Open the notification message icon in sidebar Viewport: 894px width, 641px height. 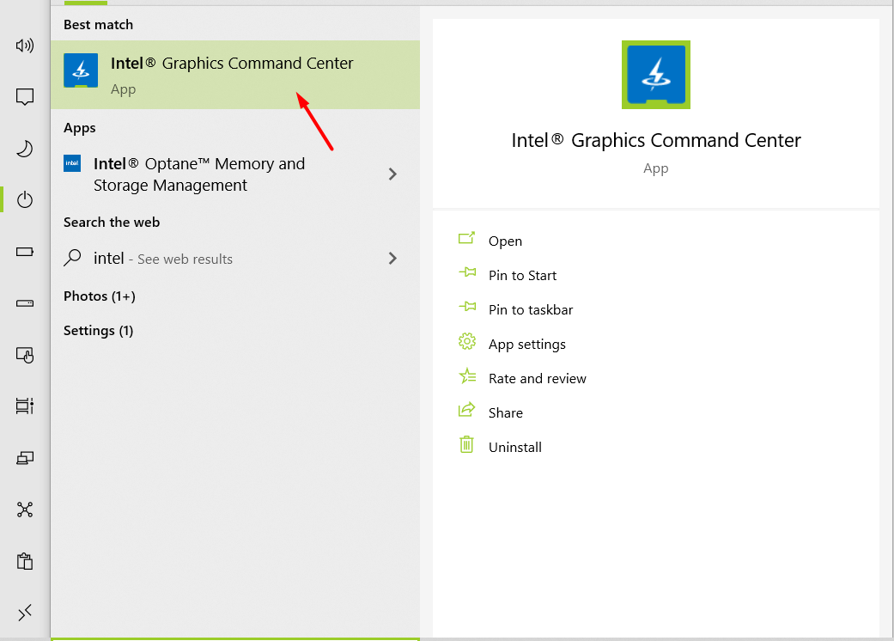click(25, 97)
